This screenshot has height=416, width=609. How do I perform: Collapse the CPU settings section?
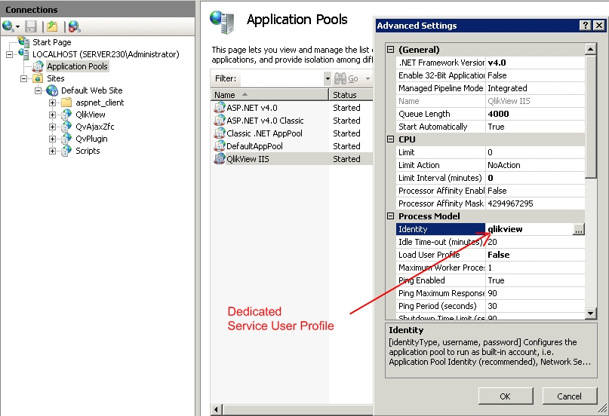[x=390, y=139]
